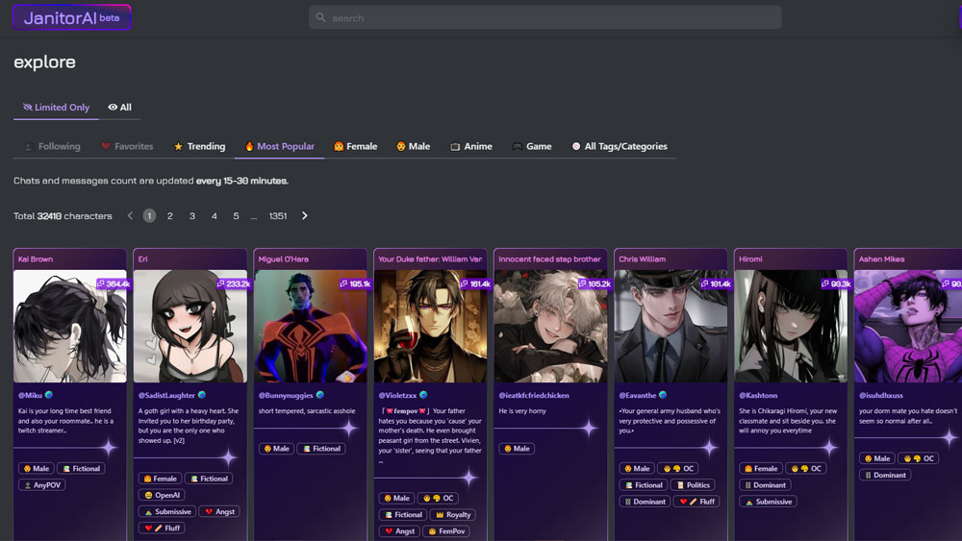Screen dimensions: 962x541
Task: Enable the Limited Only filter
Action: point(56,108)
